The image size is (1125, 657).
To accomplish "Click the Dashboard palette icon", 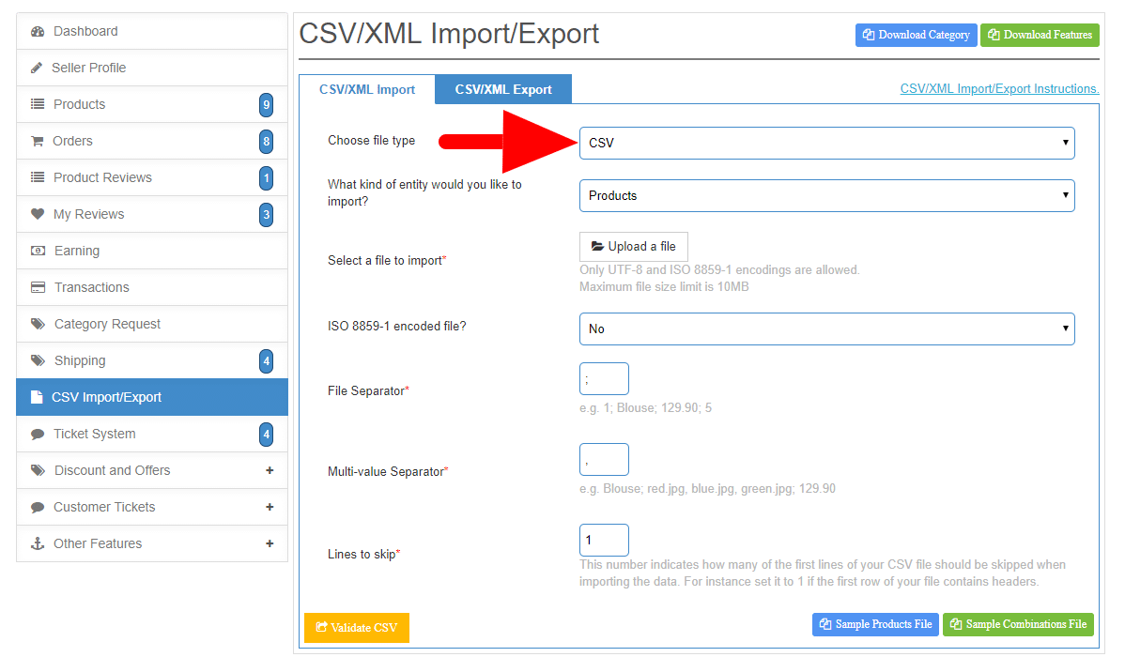I will (38, 32).
